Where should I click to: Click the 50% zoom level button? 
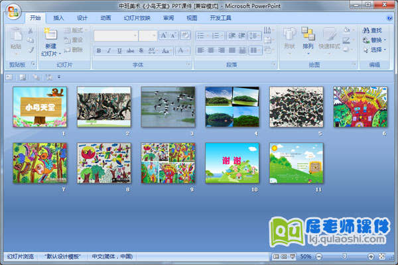coord(305,256)
